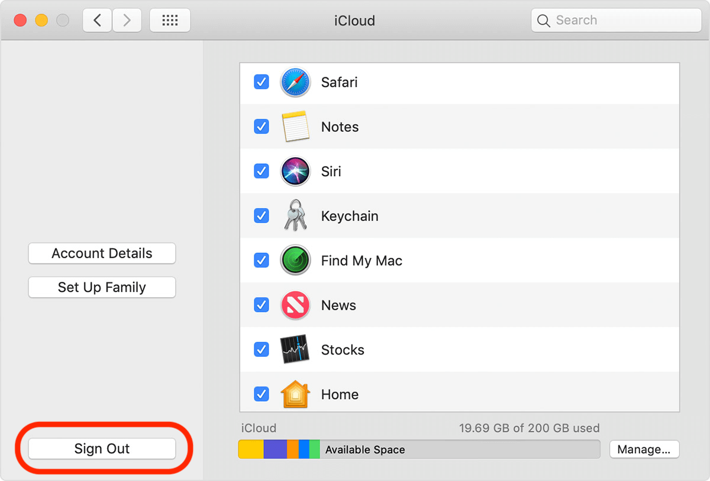Image resolution: width=710 pixels, height=481 pixels.
Task: Disable Keychain syncing checkbox
Action: click(x=261, y=216)
